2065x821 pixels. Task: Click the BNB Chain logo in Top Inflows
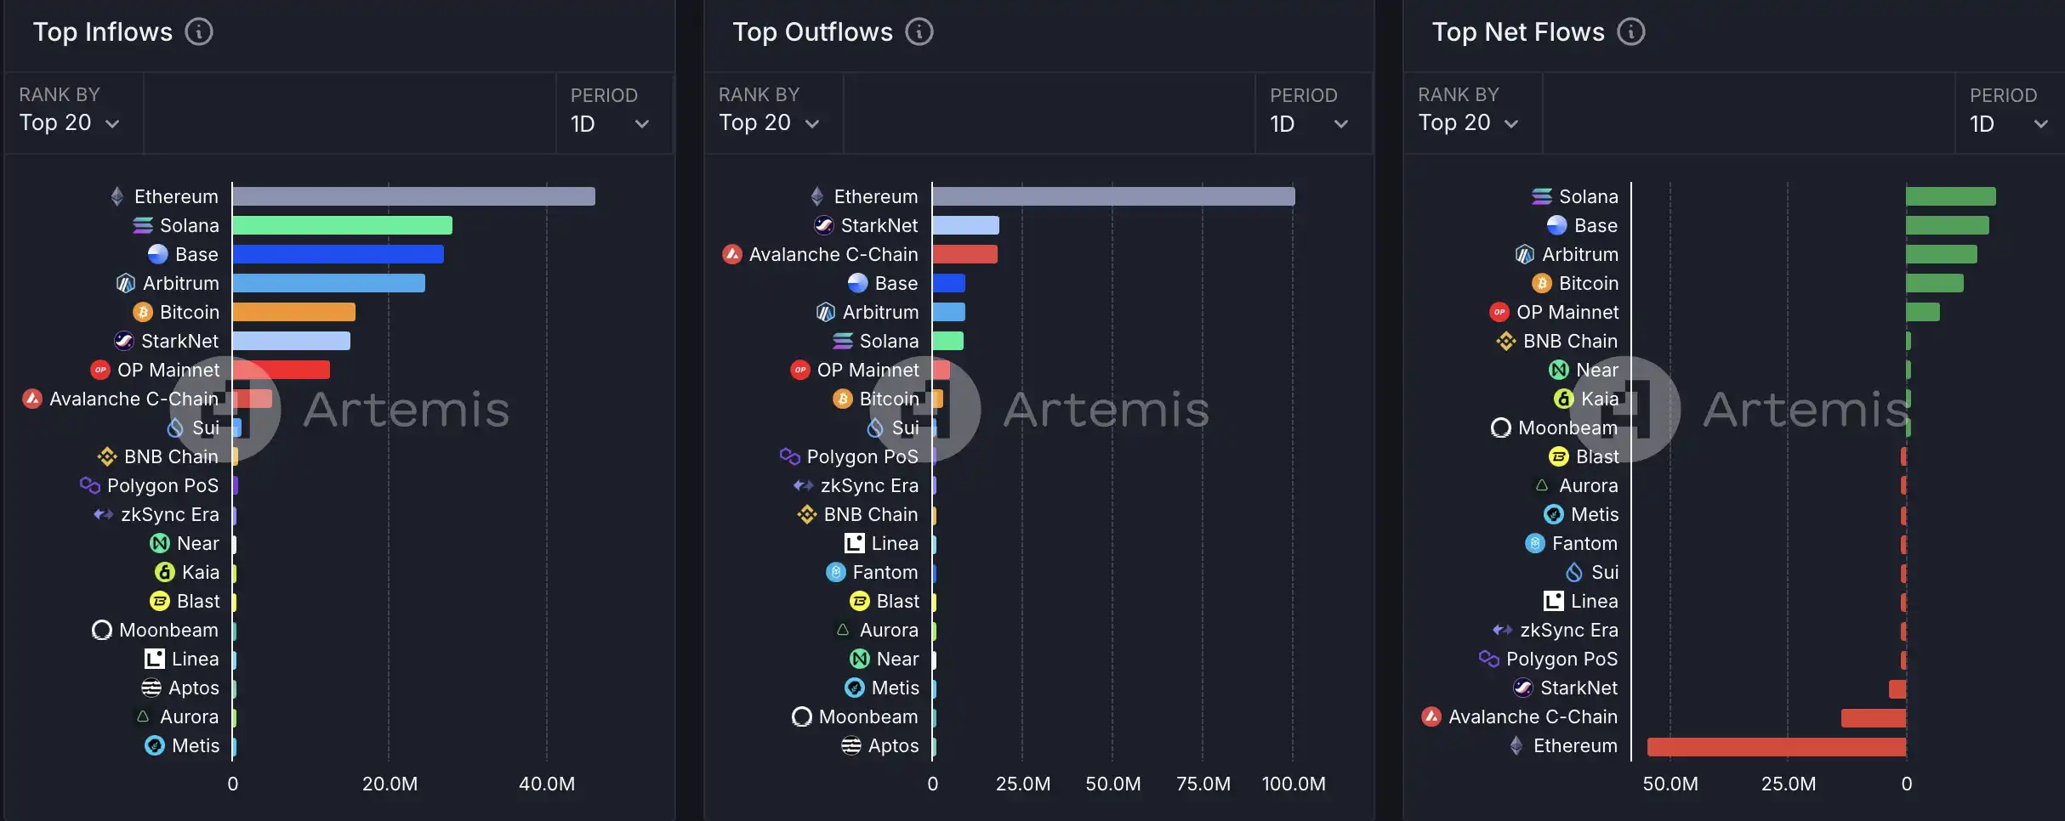(x=107, y=456)
